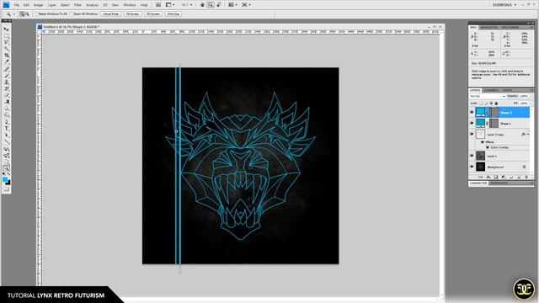Select the Path Selection tool

pyautogui.click(x=6, y=135)
